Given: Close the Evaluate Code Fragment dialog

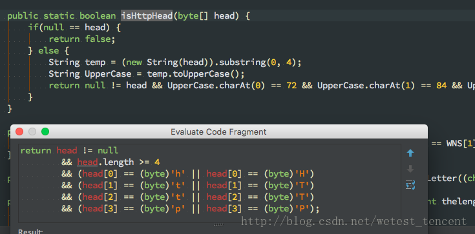Looking at the screenshot, I should (19, 132).
